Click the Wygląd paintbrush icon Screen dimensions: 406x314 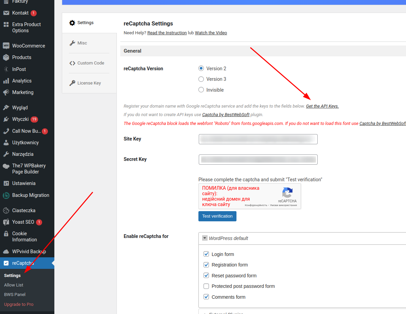pyautogui.click(x=6, y=108)
